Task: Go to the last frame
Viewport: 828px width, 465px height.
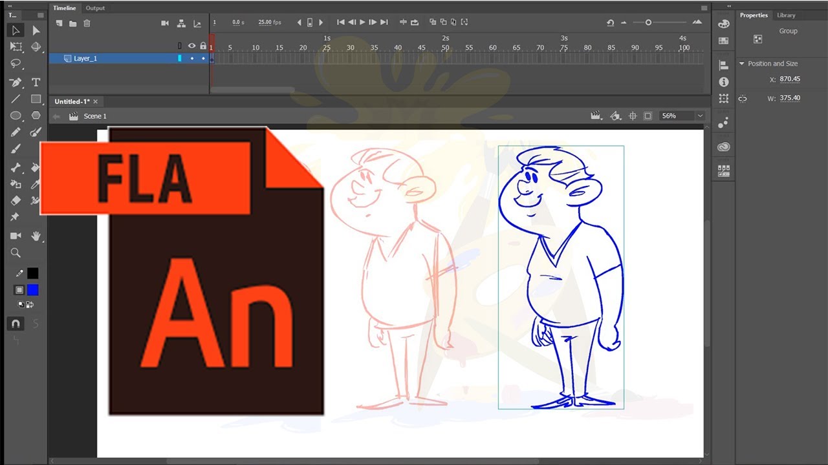Action: 384,23
